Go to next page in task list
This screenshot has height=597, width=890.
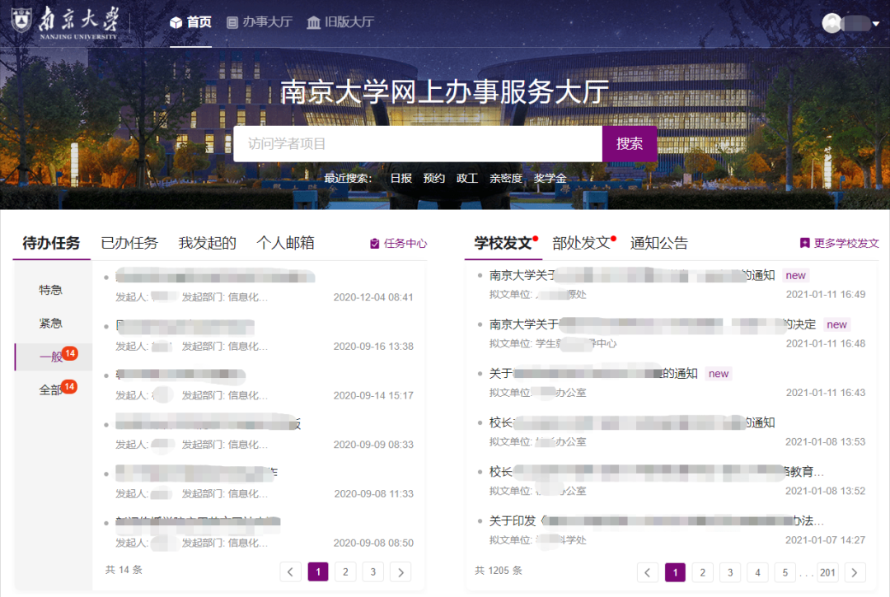400,572
